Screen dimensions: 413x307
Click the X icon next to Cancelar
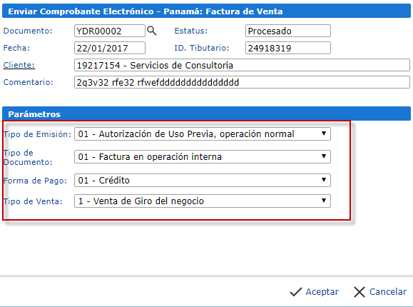pyautogui.click(x=360, y=292)
